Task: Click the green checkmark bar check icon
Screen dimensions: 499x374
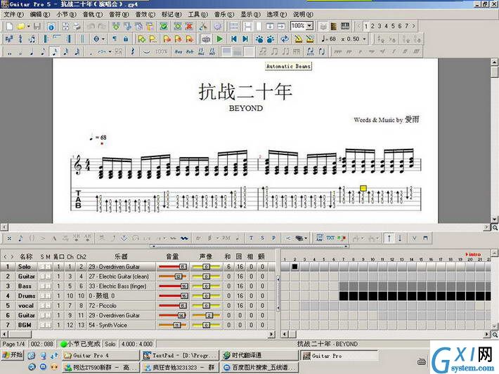Action: (164, 27)
